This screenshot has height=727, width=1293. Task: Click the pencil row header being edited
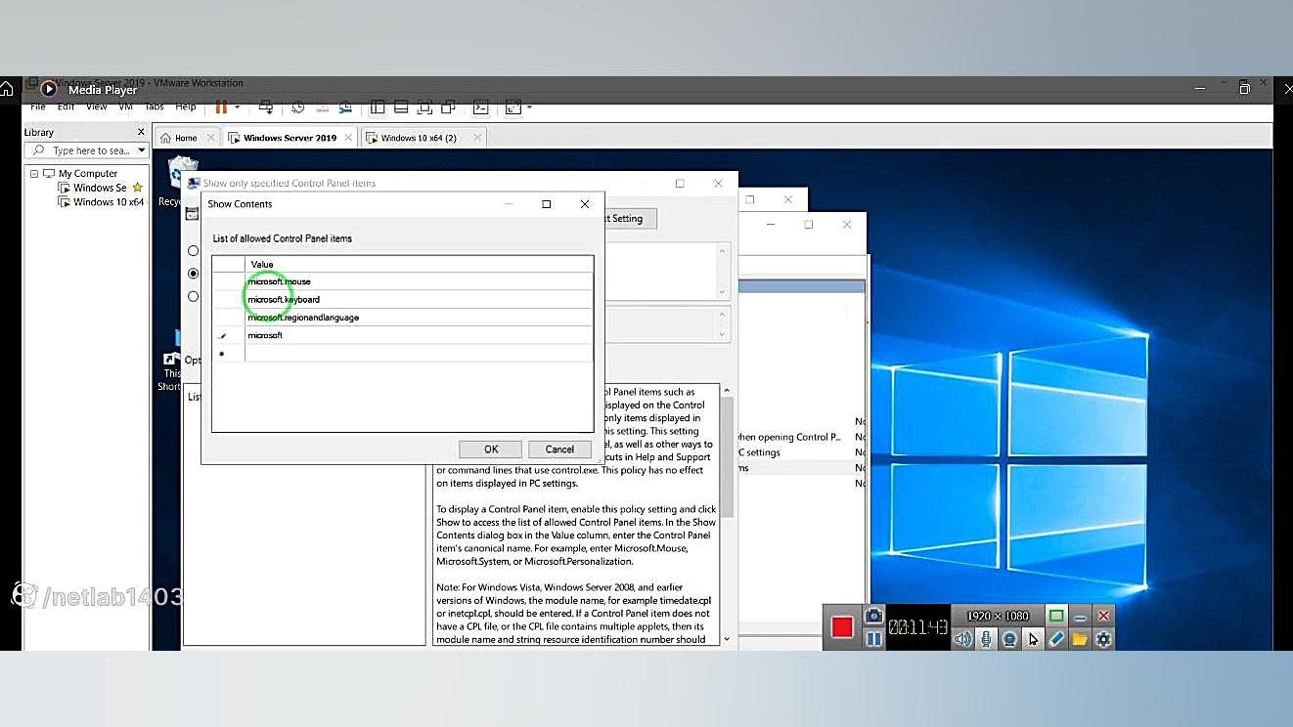pos(228,335)
